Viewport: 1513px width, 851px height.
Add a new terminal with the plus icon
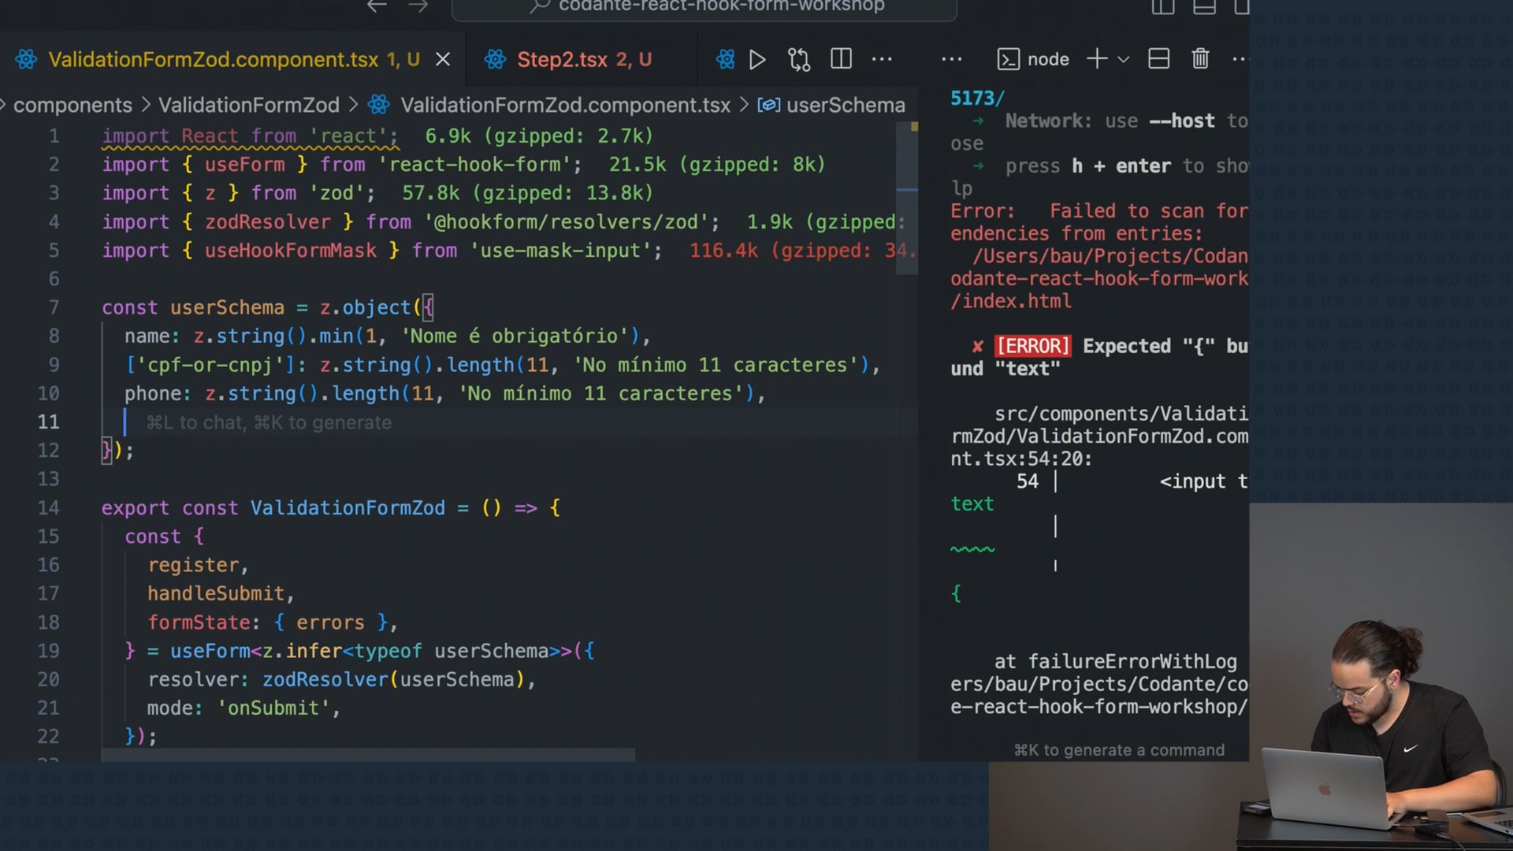coord(1096,59)
